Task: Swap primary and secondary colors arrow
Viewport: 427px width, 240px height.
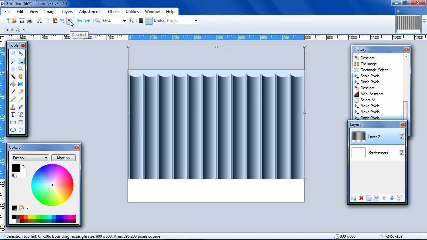Action: [x=23, y=166]
